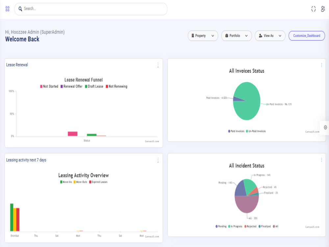The width and height of the screenshot is (329, 247).
Task: Toggle Not Renewing legend in funnel
Action: pos(116,86)
